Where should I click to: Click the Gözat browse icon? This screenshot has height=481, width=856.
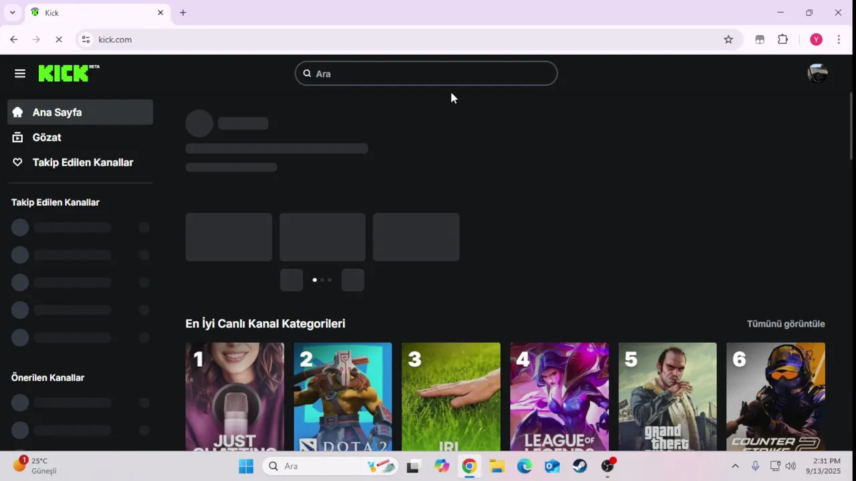[x=18, y=137]
